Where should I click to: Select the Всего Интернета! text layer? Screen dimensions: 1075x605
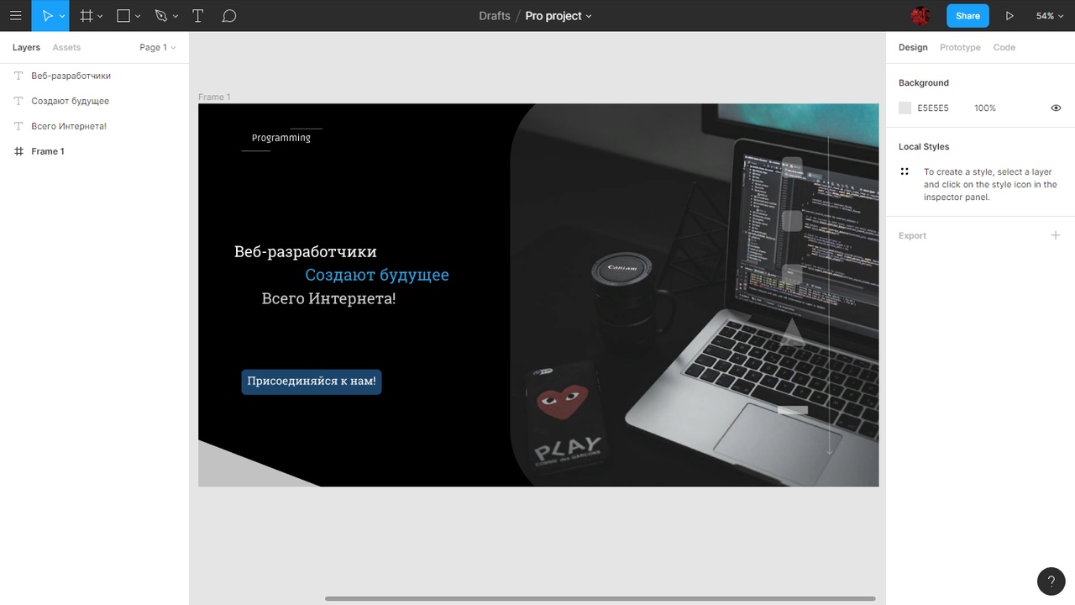click(x=94, y=126)
